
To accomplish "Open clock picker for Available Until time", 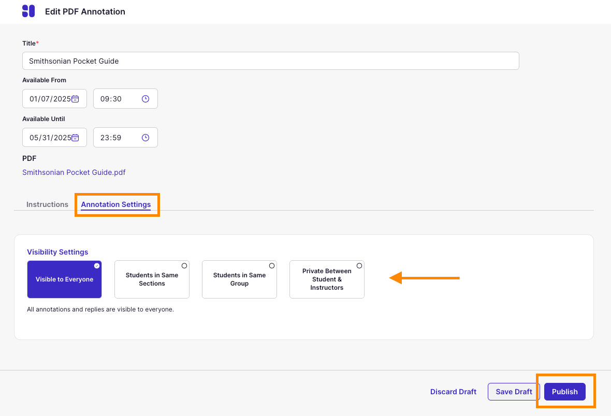I will pos(146,138).
